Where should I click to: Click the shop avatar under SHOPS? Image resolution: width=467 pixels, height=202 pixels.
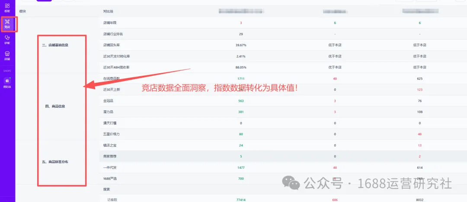7,81
